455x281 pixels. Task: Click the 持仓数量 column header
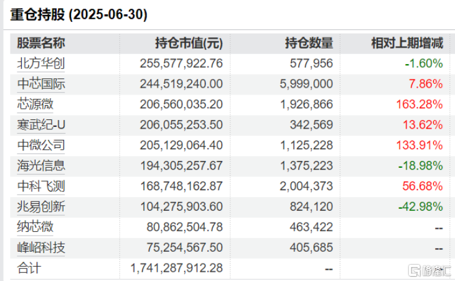pos(309,43)
